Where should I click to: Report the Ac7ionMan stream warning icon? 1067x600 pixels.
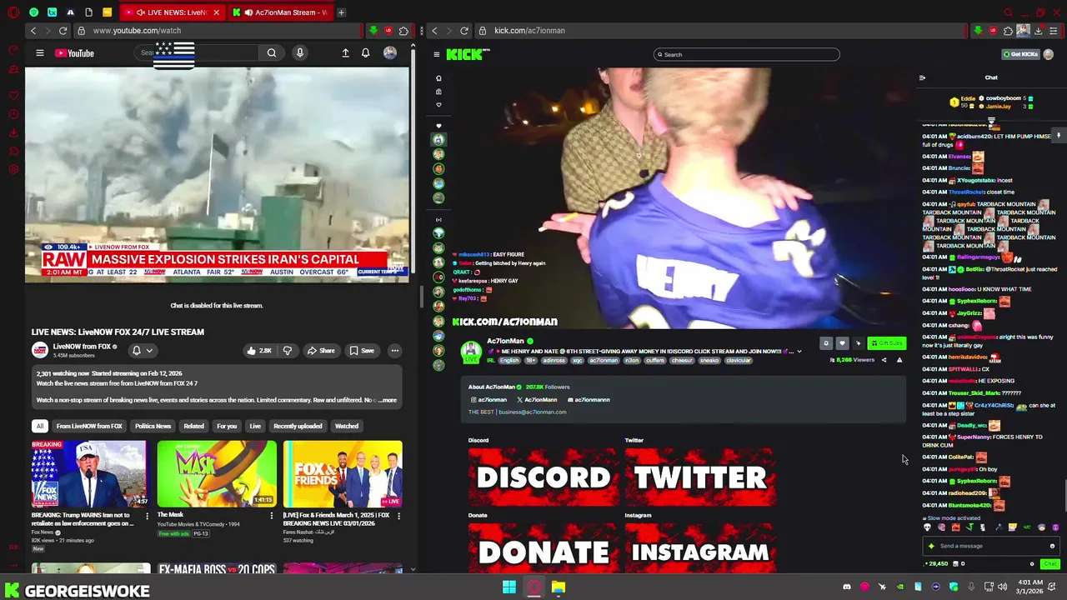(899, 360)
